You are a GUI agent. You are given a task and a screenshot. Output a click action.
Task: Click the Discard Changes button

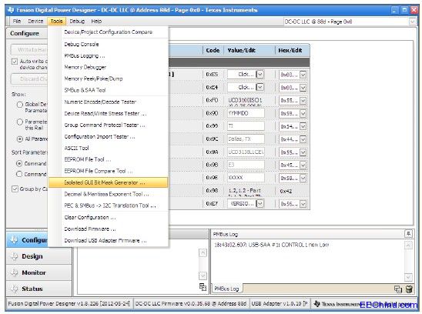(29, 78)
